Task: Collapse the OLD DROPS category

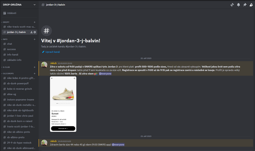Action: point(8,73)
